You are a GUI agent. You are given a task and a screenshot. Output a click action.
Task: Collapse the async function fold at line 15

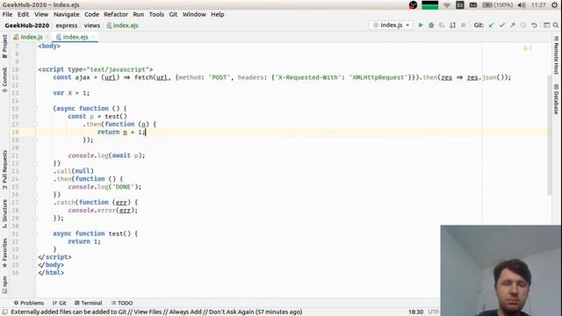click(36, 109)
